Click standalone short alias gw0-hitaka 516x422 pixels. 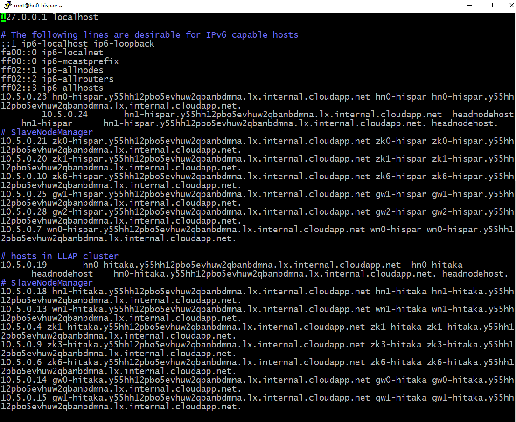click(401, 381)
